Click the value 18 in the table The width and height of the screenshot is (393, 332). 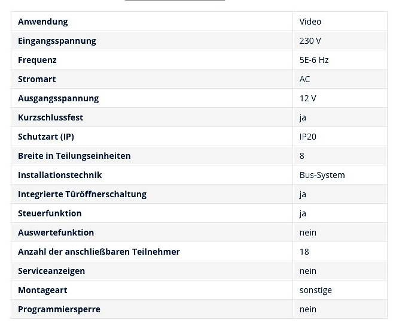[304, 252]
